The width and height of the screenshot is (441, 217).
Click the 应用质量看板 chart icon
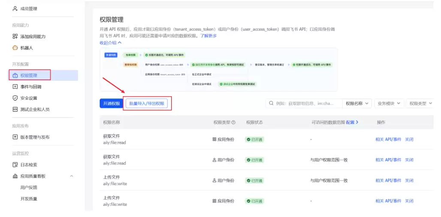click(x=15, y=176)
